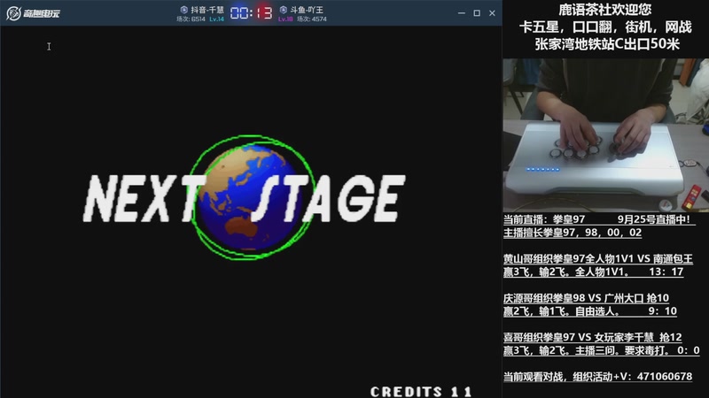Select player name 抖音-千慧
This screenshot has width=709, height=398.
coord(207,10)
